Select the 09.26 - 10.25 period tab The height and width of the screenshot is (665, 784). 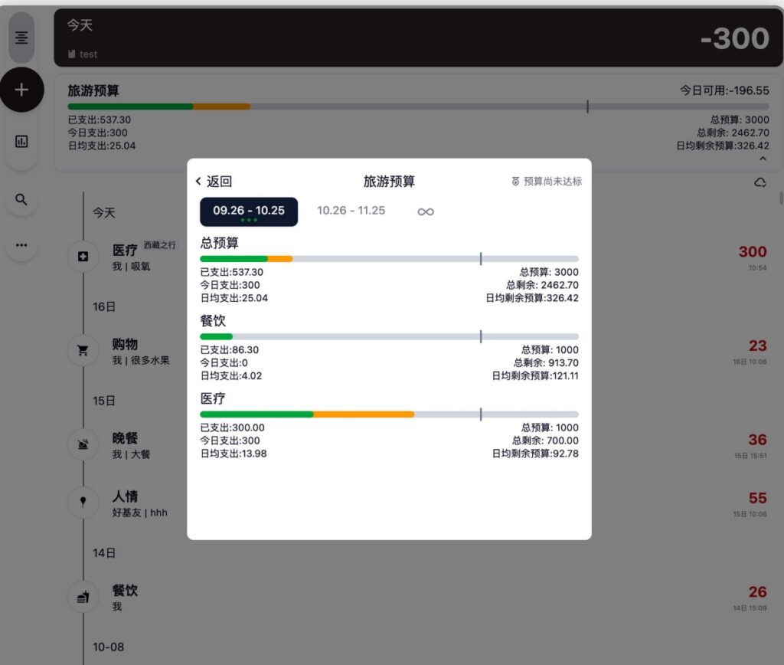pyautogui.click(x=249, y=211)
